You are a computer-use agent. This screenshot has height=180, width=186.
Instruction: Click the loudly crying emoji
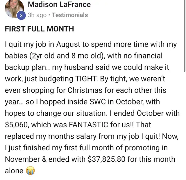click(30, 171)
